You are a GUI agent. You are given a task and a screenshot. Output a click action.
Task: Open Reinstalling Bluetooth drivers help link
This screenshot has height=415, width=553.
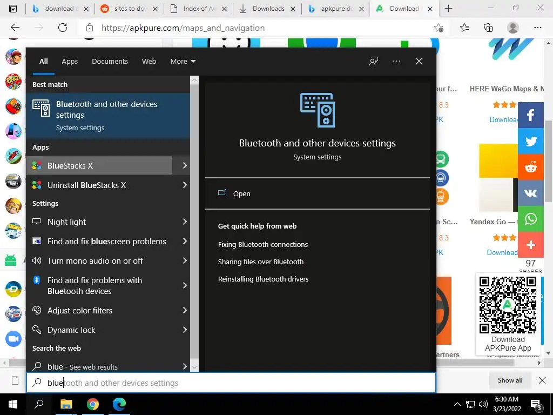[x=263, y=279]
